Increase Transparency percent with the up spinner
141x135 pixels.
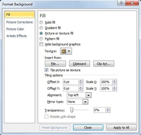click(x=108, y=109)
